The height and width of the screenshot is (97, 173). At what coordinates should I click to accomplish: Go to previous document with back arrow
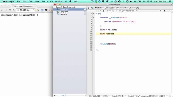pos(97,11)
